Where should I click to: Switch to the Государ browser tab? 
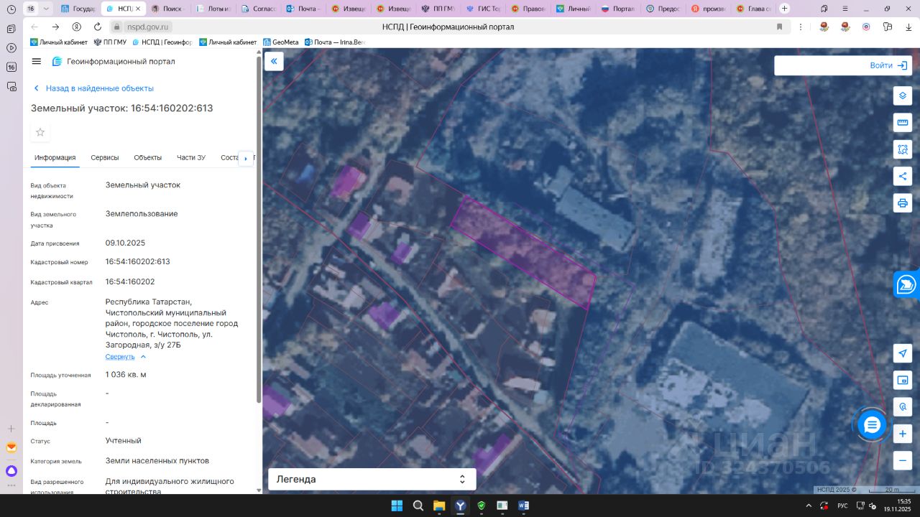click(78, 9)
